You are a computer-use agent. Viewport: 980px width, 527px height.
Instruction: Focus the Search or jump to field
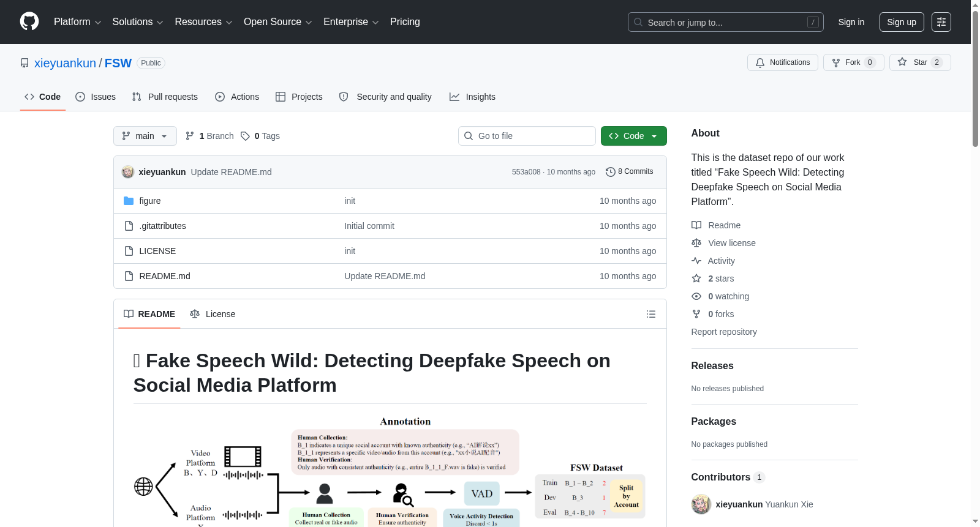(725, 22)
